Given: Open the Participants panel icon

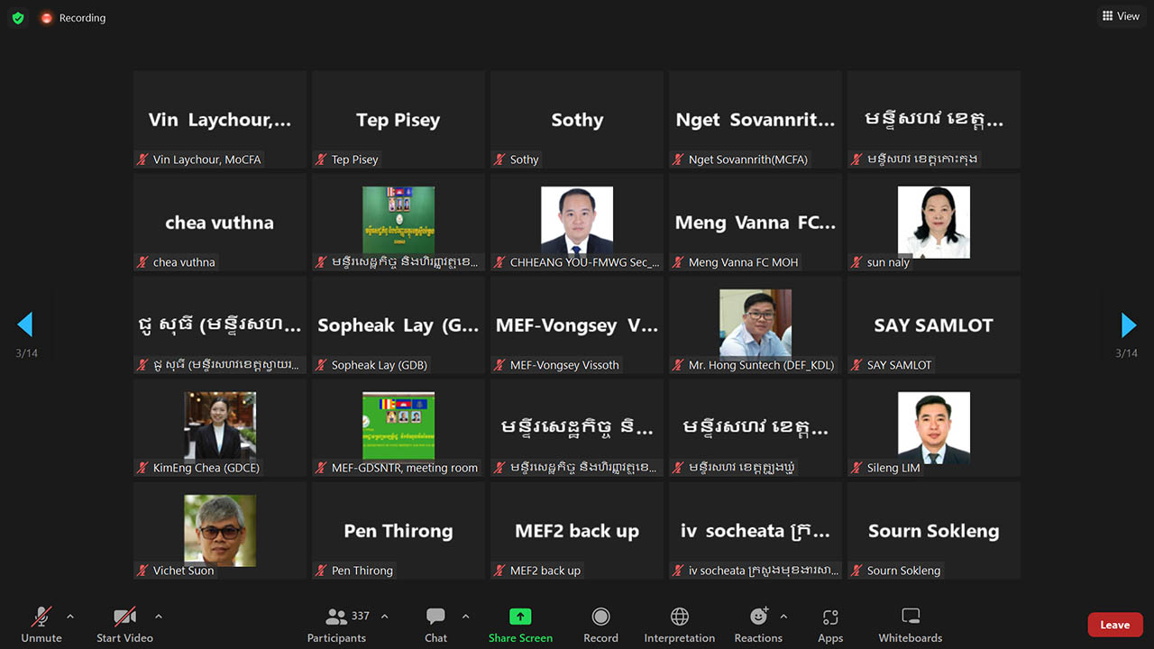Looking at the screenshot, I should 336,617.
